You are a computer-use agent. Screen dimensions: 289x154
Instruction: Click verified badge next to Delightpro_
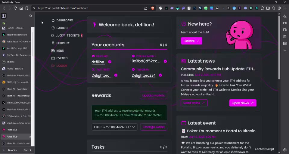tap(116, 75)
